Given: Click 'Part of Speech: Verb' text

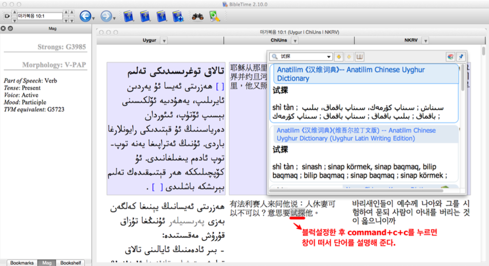Looking at the screenshot, I should click(30, 81).
